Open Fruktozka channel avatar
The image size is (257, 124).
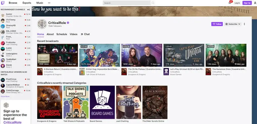[3, 43]
